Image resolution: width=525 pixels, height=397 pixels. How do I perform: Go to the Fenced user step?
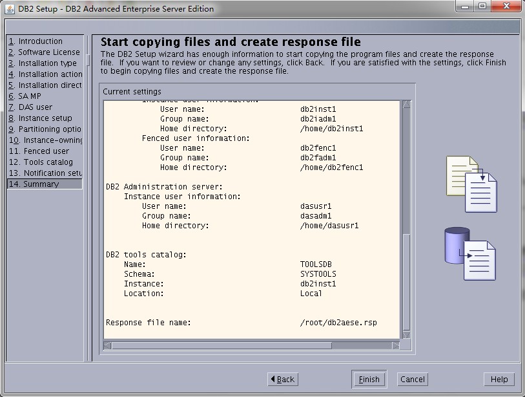tap(45, 151)
